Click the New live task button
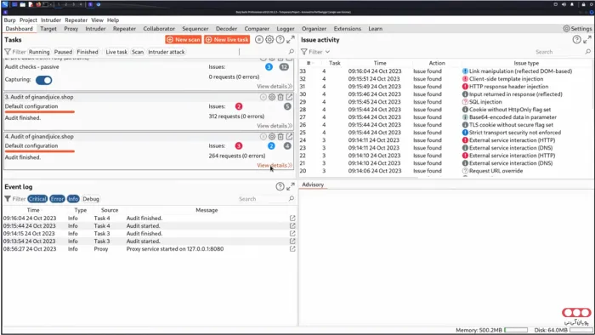Screen dimensions: 595x335 pyautogui.click(x=227, y=39)
